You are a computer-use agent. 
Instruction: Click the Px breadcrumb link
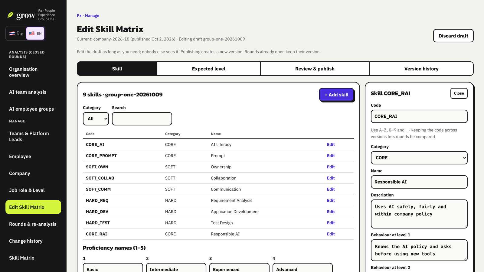79,15
